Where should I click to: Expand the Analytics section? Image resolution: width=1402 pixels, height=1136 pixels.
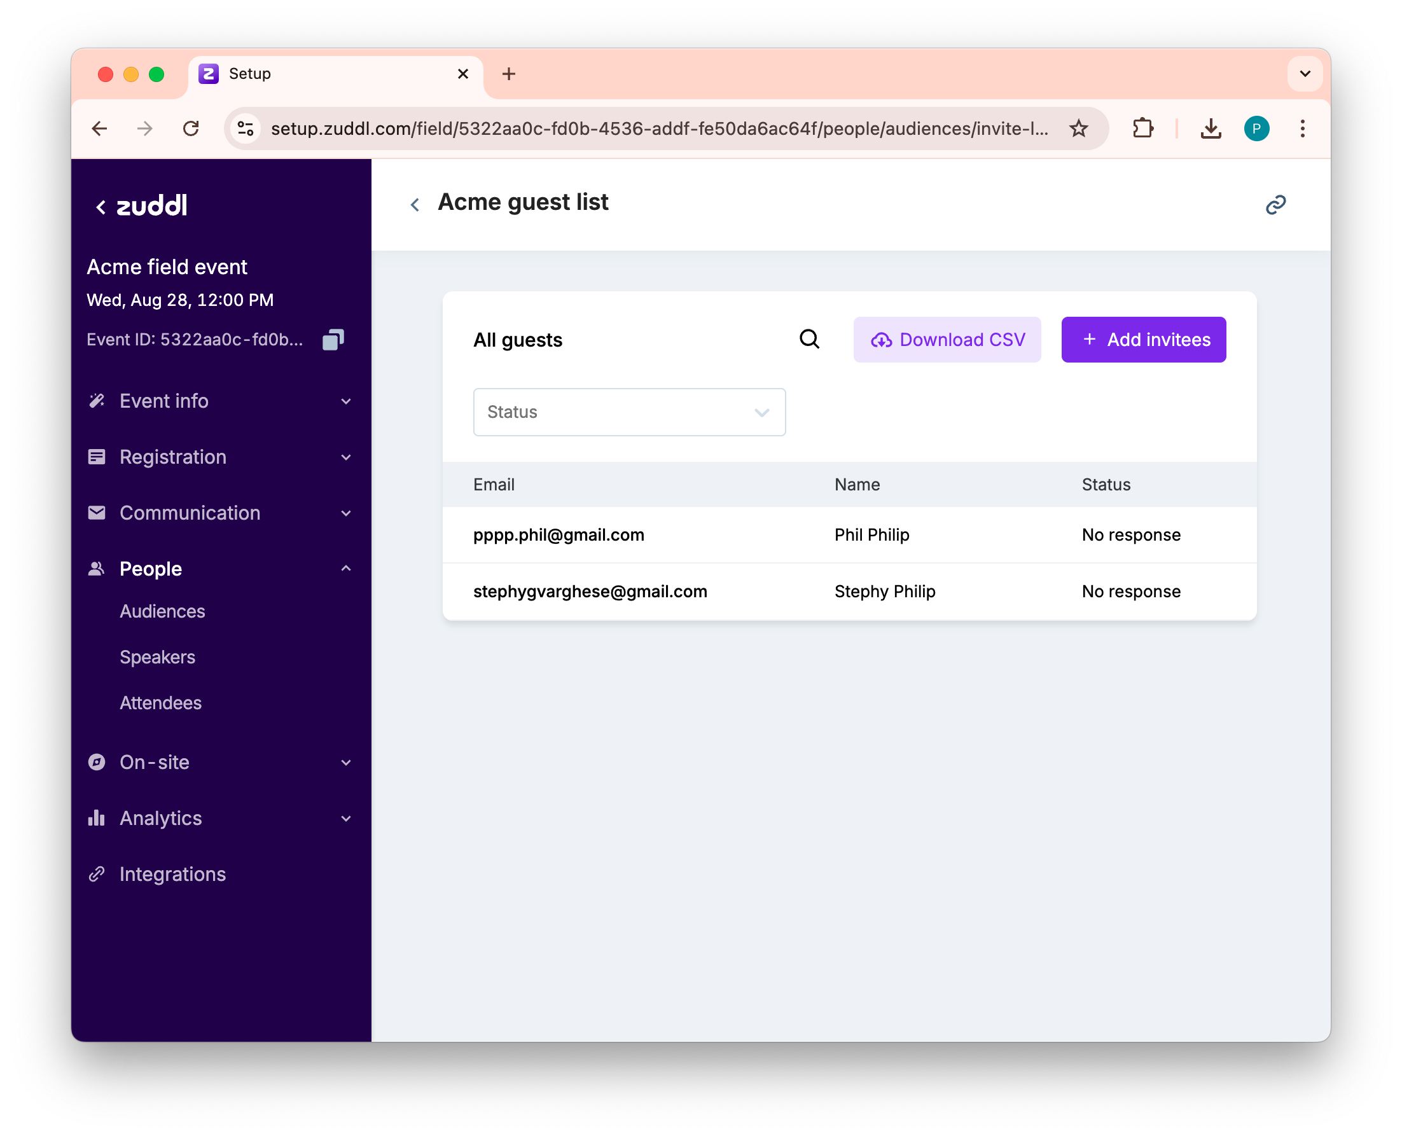[x=220, y=818]
